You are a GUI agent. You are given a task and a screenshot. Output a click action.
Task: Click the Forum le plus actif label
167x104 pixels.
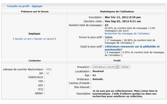(91, 37)
